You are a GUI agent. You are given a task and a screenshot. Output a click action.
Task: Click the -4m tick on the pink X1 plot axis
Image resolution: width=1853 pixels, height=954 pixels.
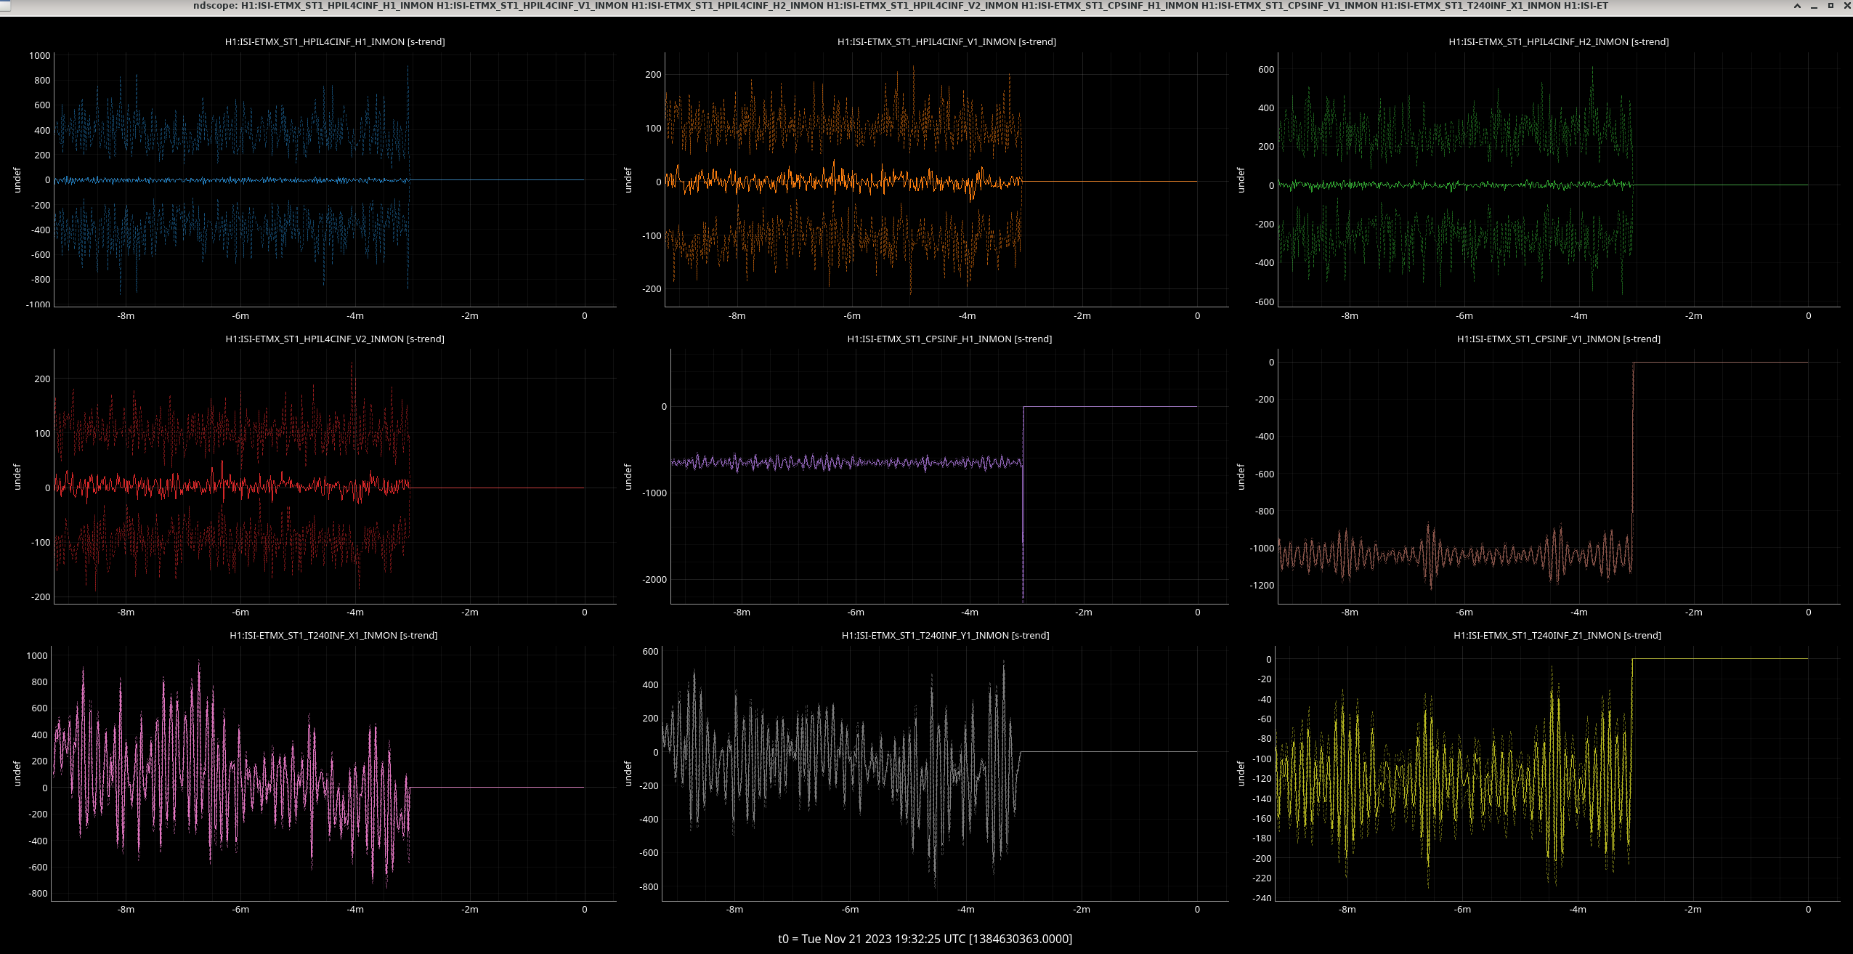(354, 910)
